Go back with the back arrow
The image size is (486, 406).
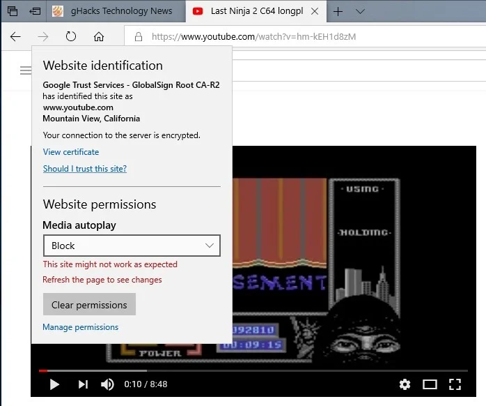(x=15, y=37)
